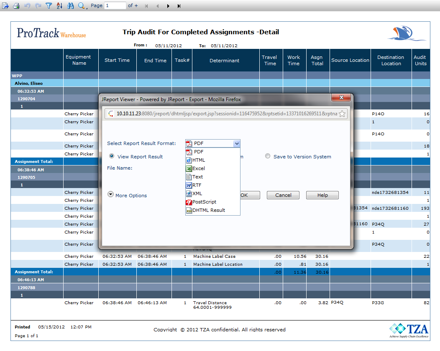Screen dimensions: 440x351
Task: Select PostScript from the format list
Action: tap(213, 202)
